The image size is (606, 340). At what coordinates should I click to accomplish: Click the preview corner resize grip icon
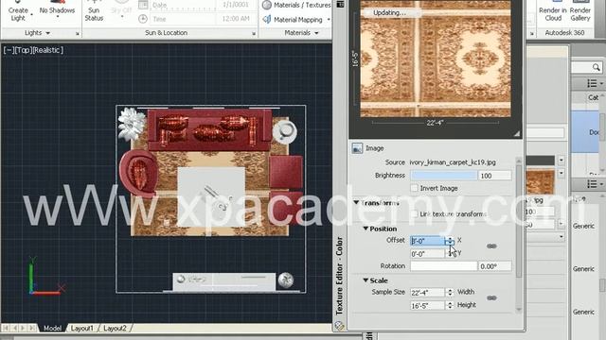tap(517, 133)
